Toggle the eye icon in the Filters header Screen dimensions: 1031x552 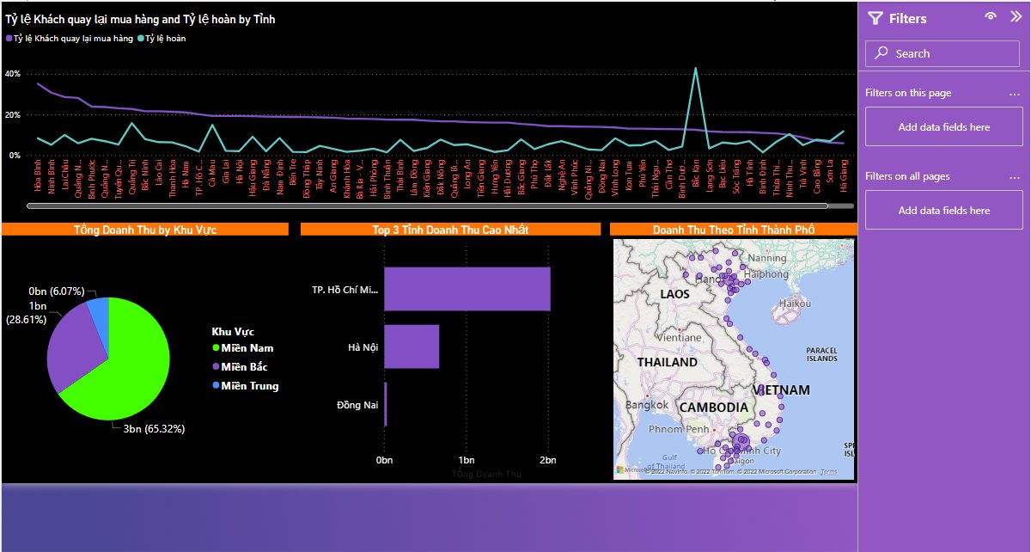pos(990,16)
